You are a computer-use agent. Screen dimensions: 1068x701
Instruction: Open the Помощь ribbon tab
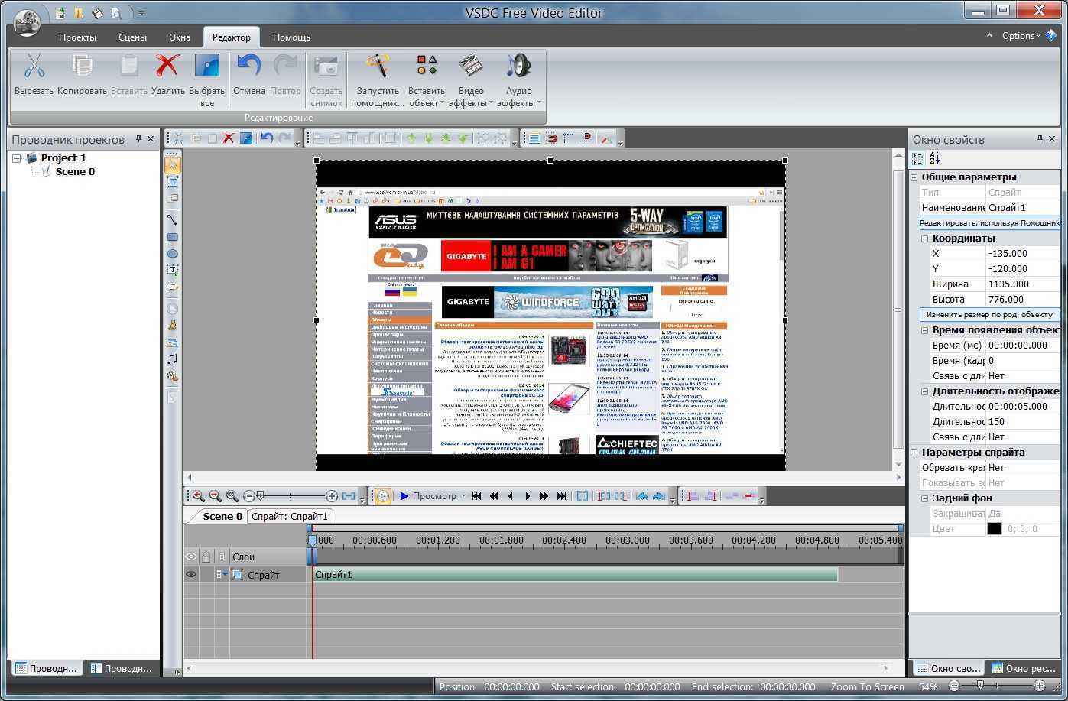pos(291,37)
